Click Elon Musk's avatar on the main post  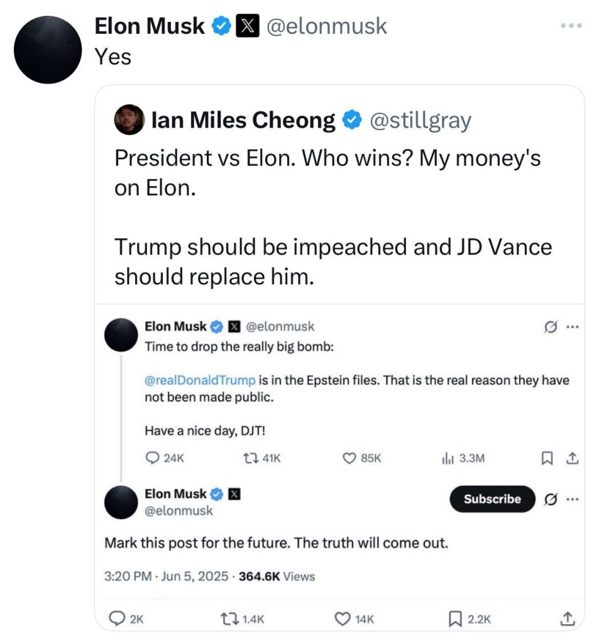coord(48,50)
